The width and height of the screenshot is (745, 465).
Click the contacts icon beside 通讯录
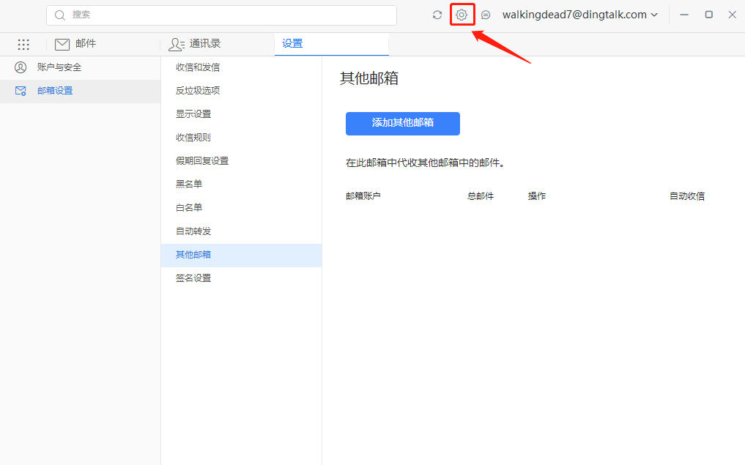(x=176, y=44)
